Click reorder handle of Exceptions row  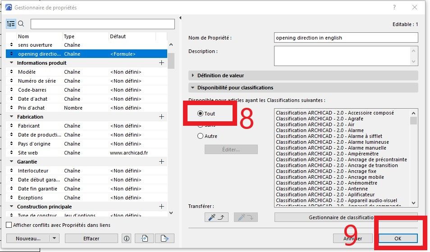12,197
